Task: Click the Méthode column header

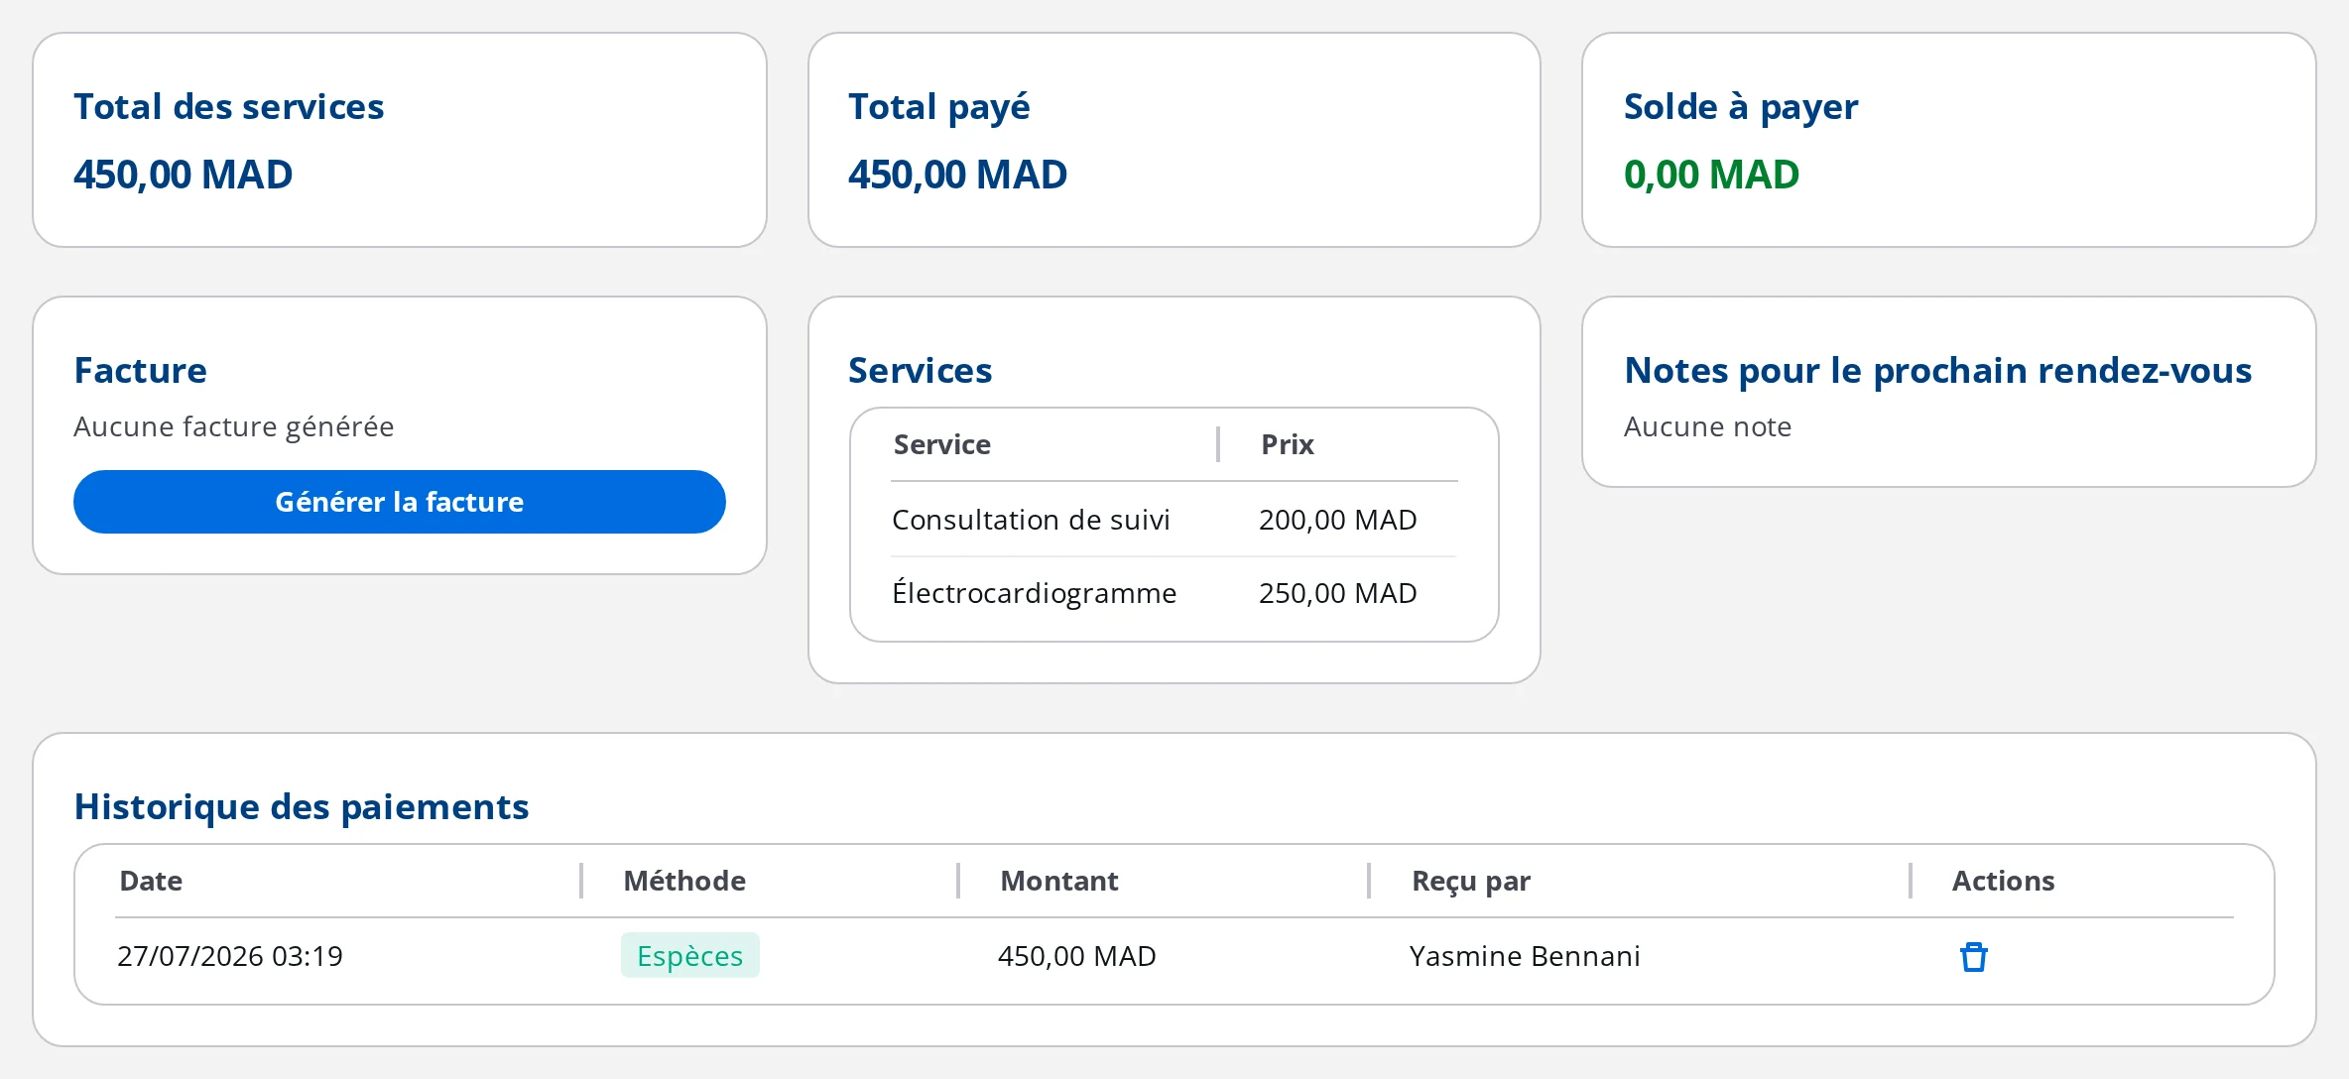Action: [684, 881]
